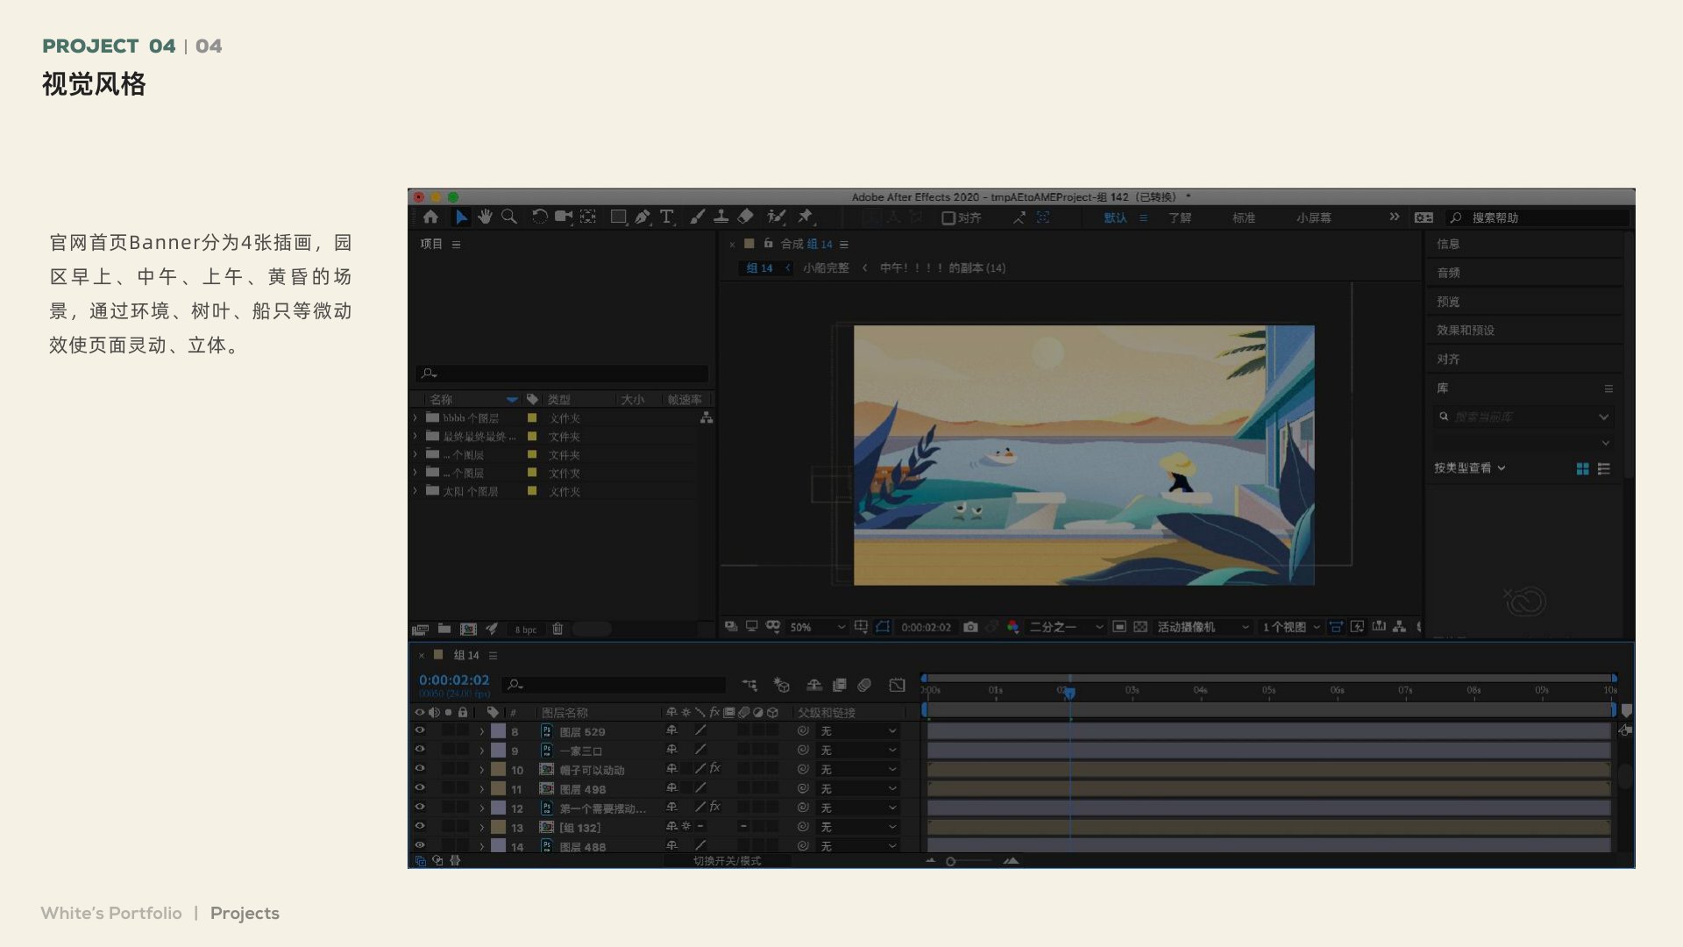Expand the bbbb 个图层 folder
This screenshot has width=1683, height=947.
[415, 418]
